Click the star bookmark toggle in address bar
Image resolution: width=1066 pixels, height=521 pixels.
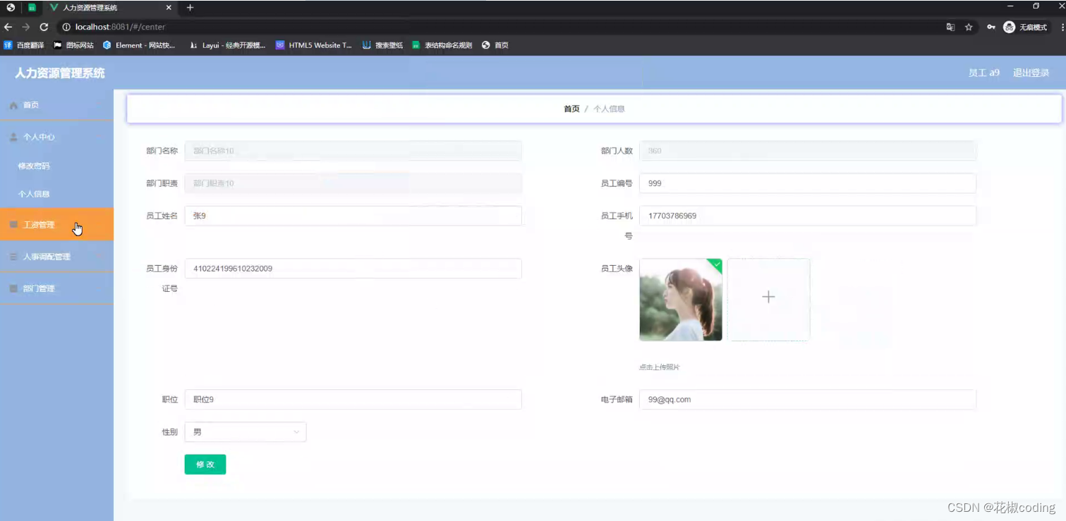click(x=968, y=27)
